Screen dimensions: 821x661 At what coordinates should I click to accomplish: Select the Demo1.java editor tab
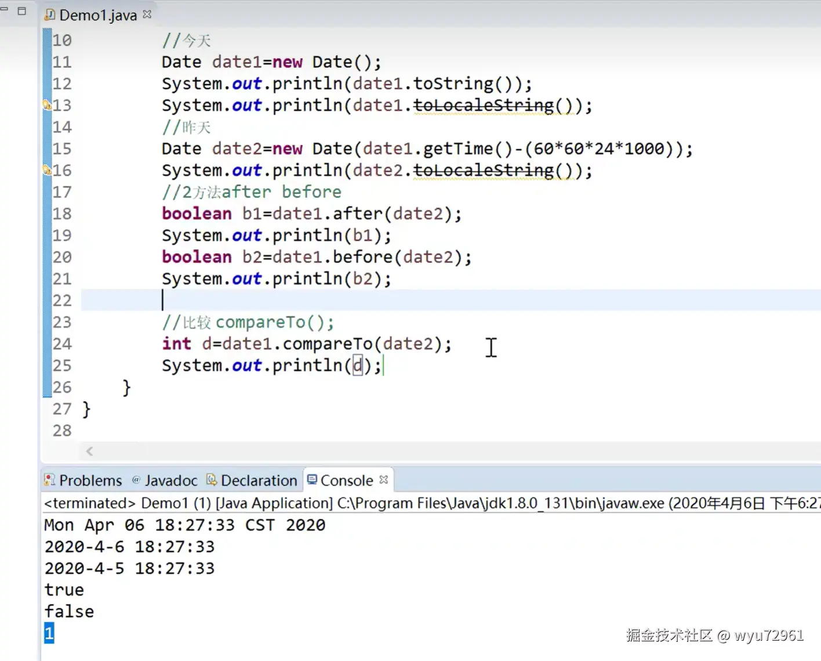pos(97,15)
